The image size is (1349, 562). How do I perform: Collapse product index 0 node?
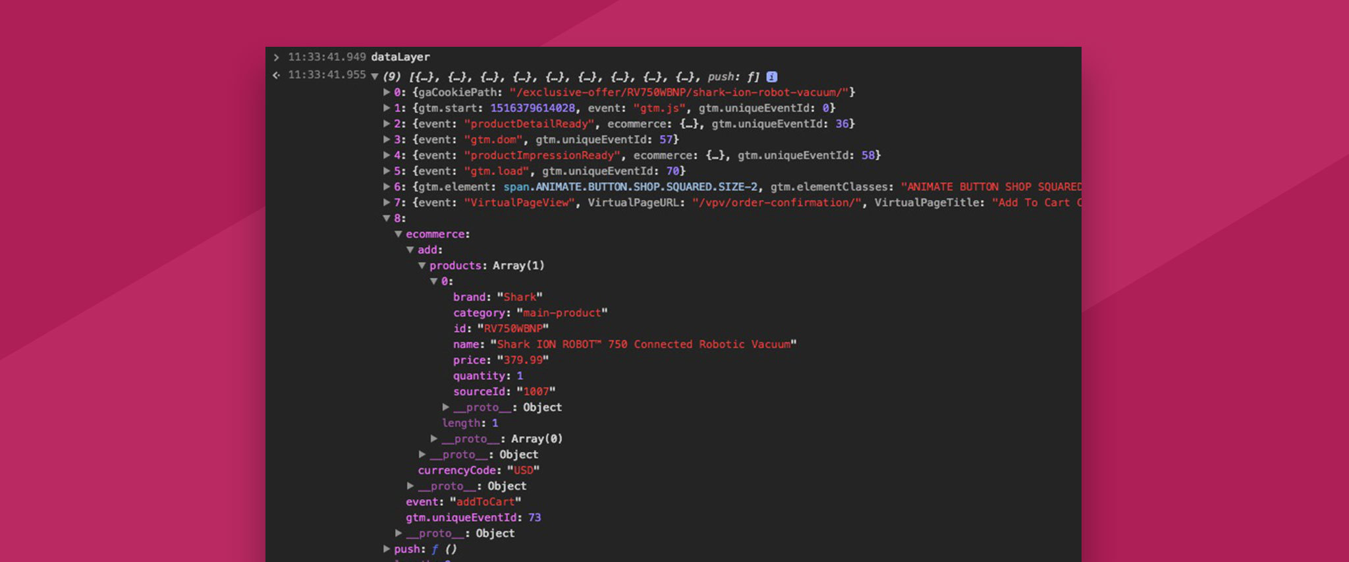(434, 281)
